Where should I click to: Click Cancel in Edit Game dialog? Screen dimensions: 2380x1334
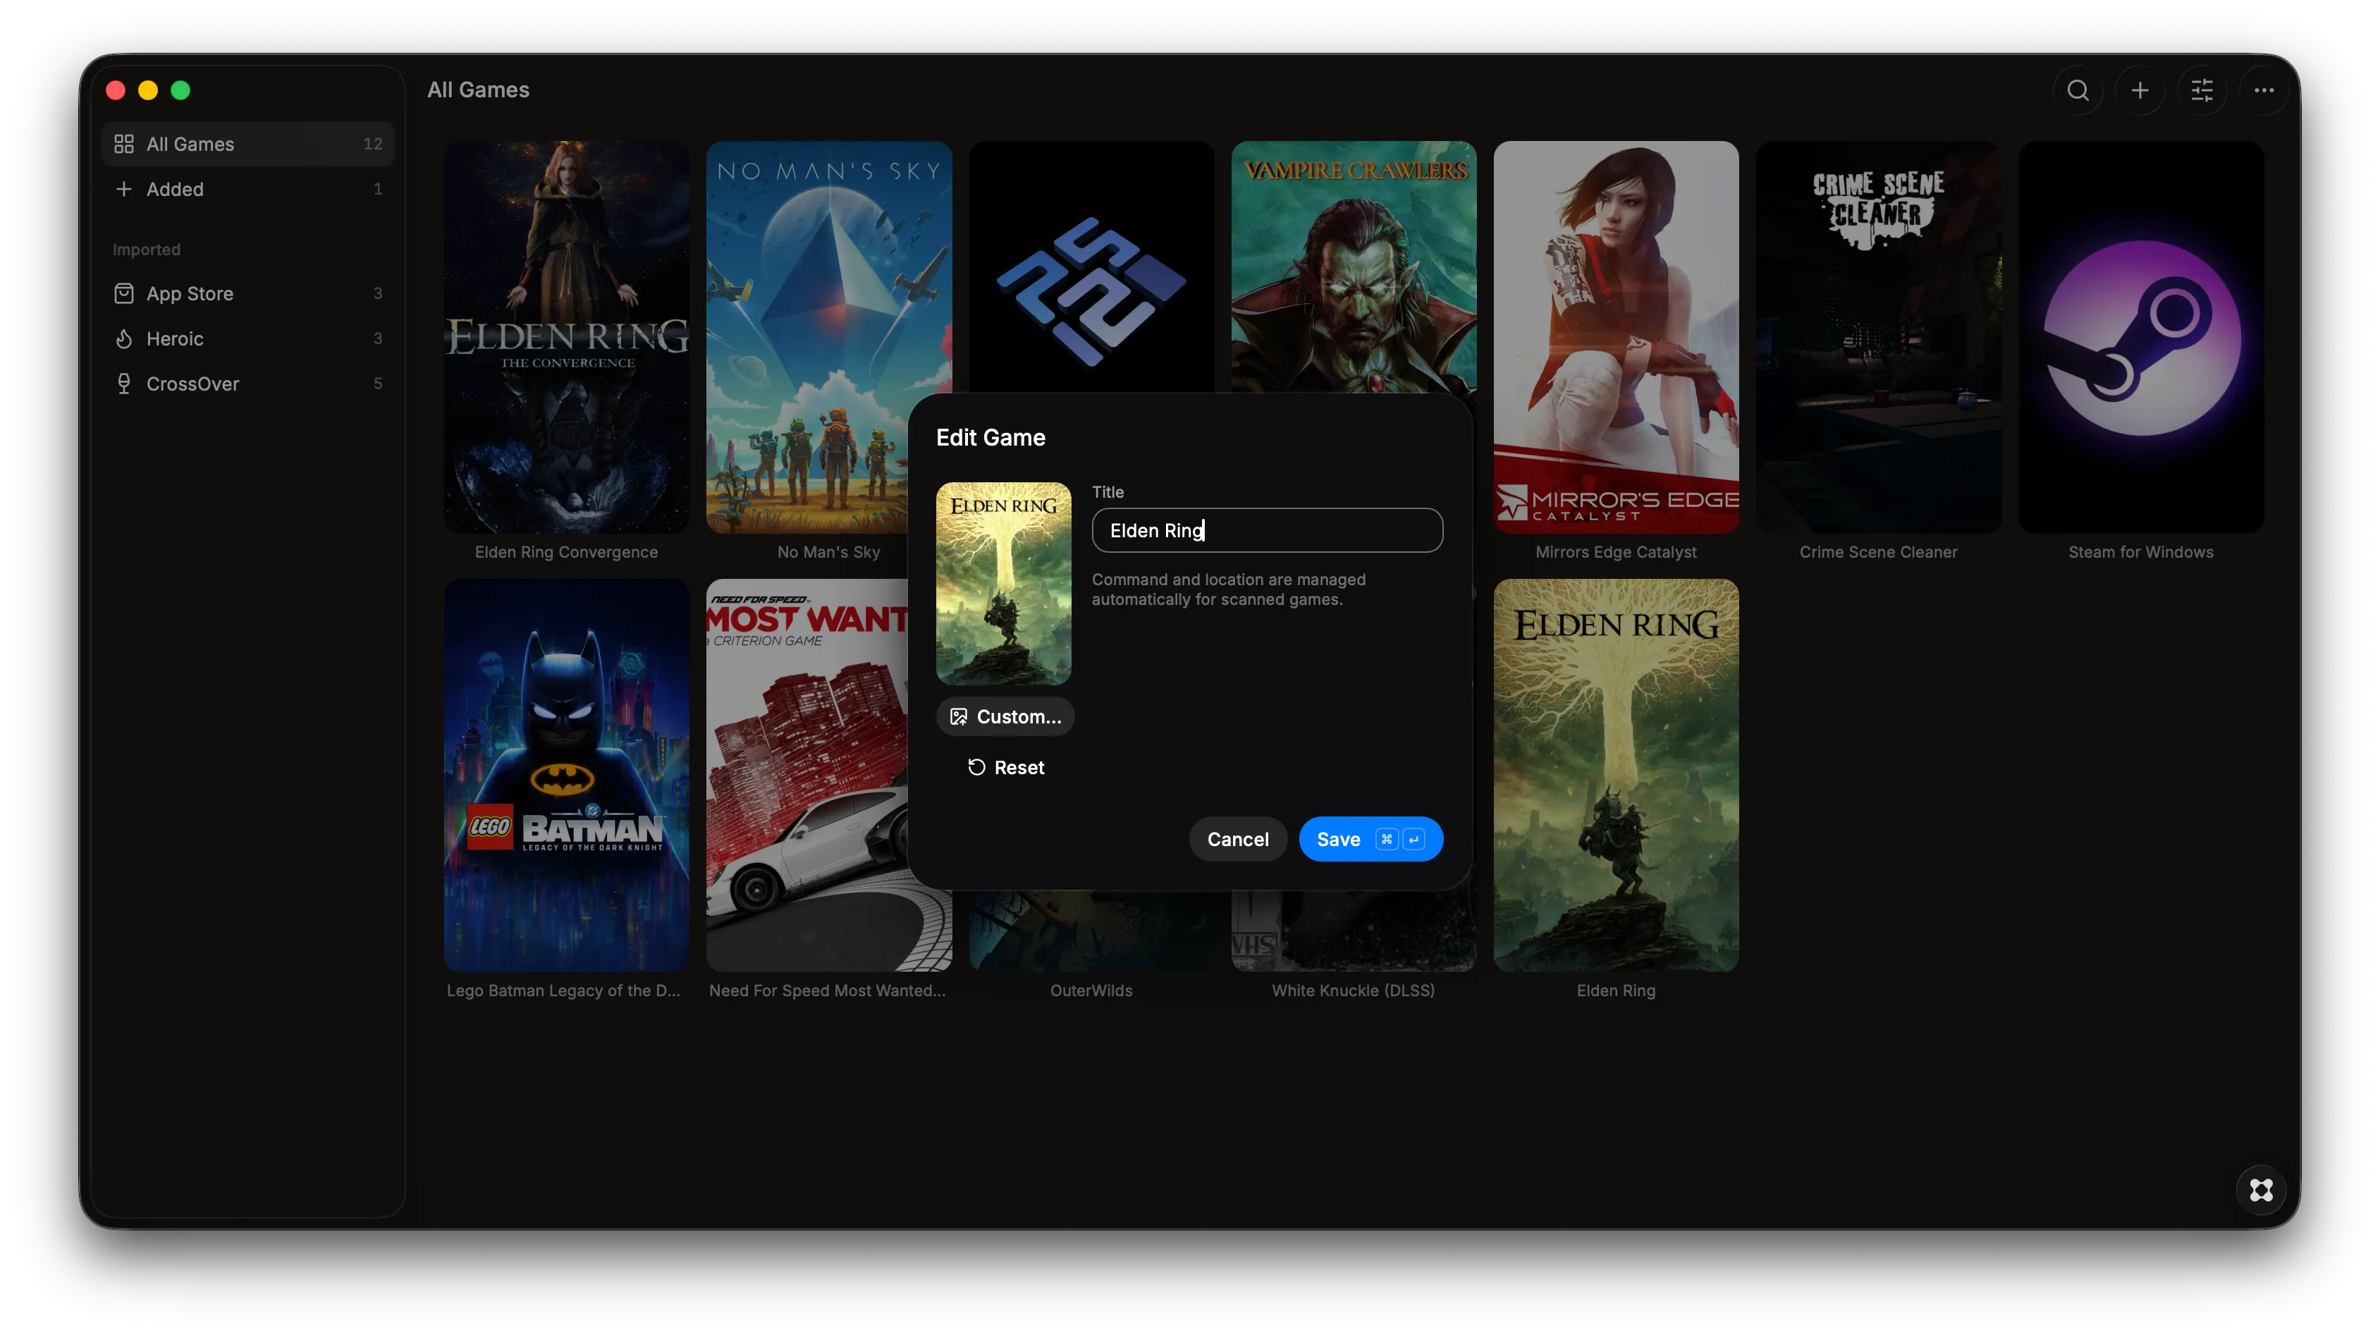[x=1237, y=839]
